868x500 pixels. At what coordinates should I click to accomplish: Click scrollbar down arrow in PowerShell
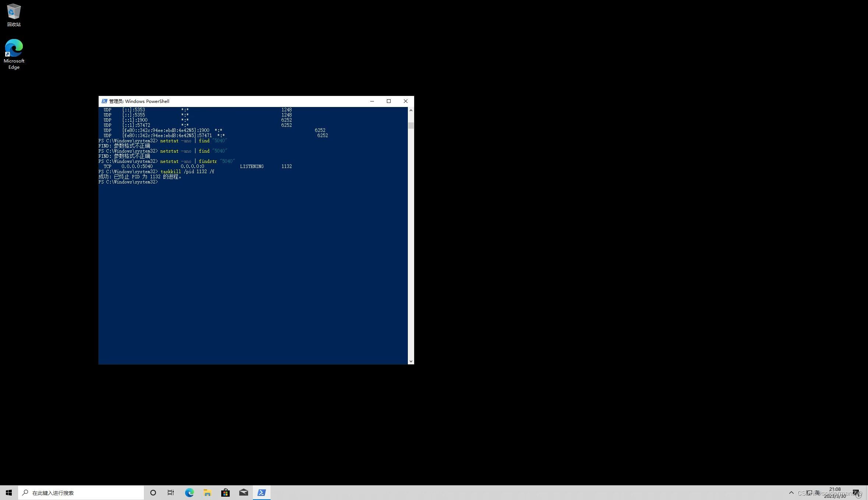pyautogui.click(x=411, y=361)
